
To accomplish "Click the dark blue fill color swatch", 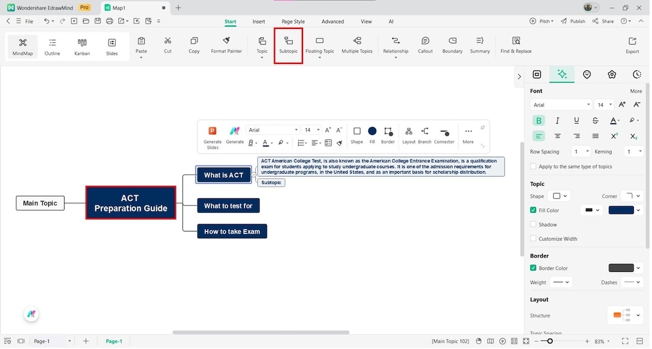I will [621, 210].
